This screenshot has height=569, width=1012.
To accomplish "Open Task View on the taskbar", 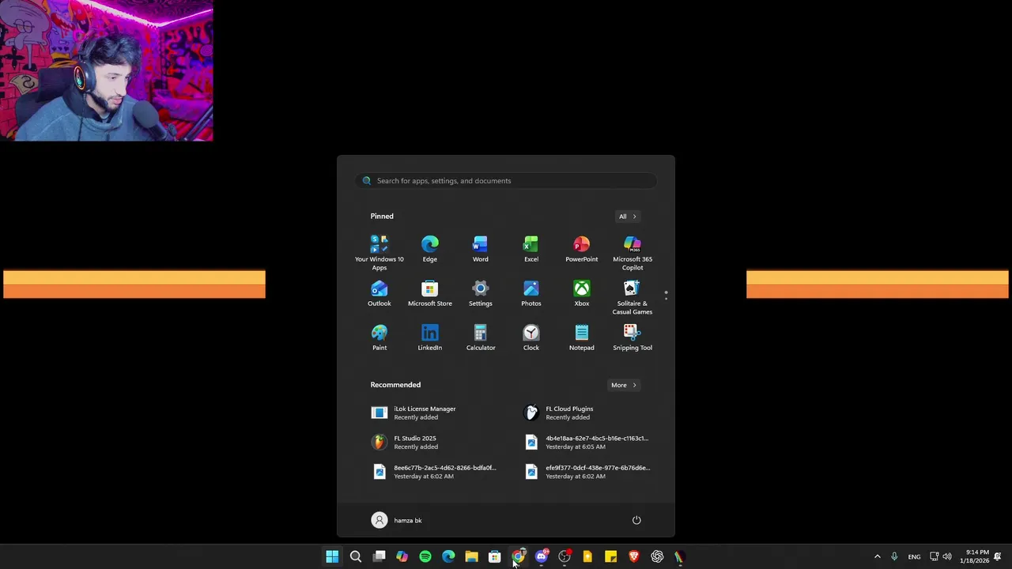I will click(x=379, y=556).
